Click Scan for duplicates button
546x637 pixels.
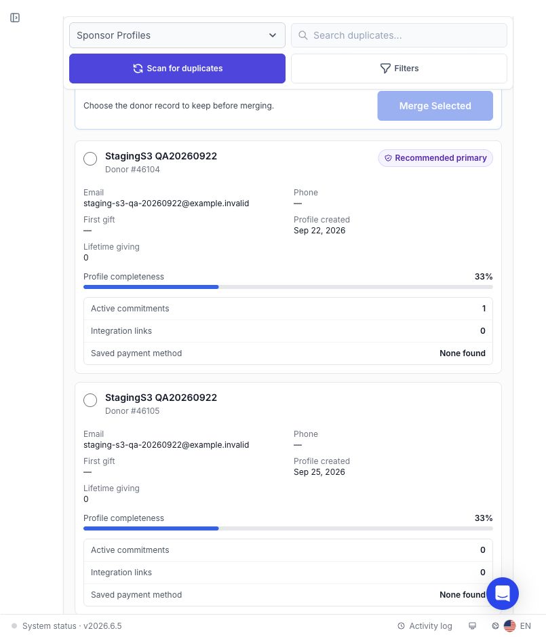click(177, 69)
